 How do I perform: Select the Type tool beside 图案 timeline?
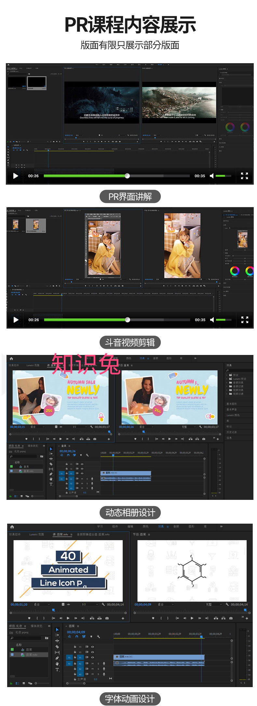tap(57, 670)
